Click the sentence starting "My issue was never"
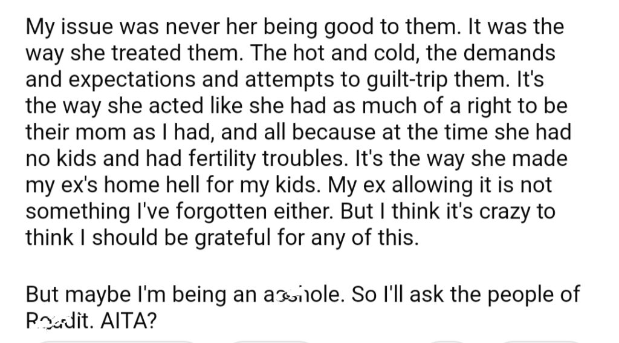 (243, 27)
